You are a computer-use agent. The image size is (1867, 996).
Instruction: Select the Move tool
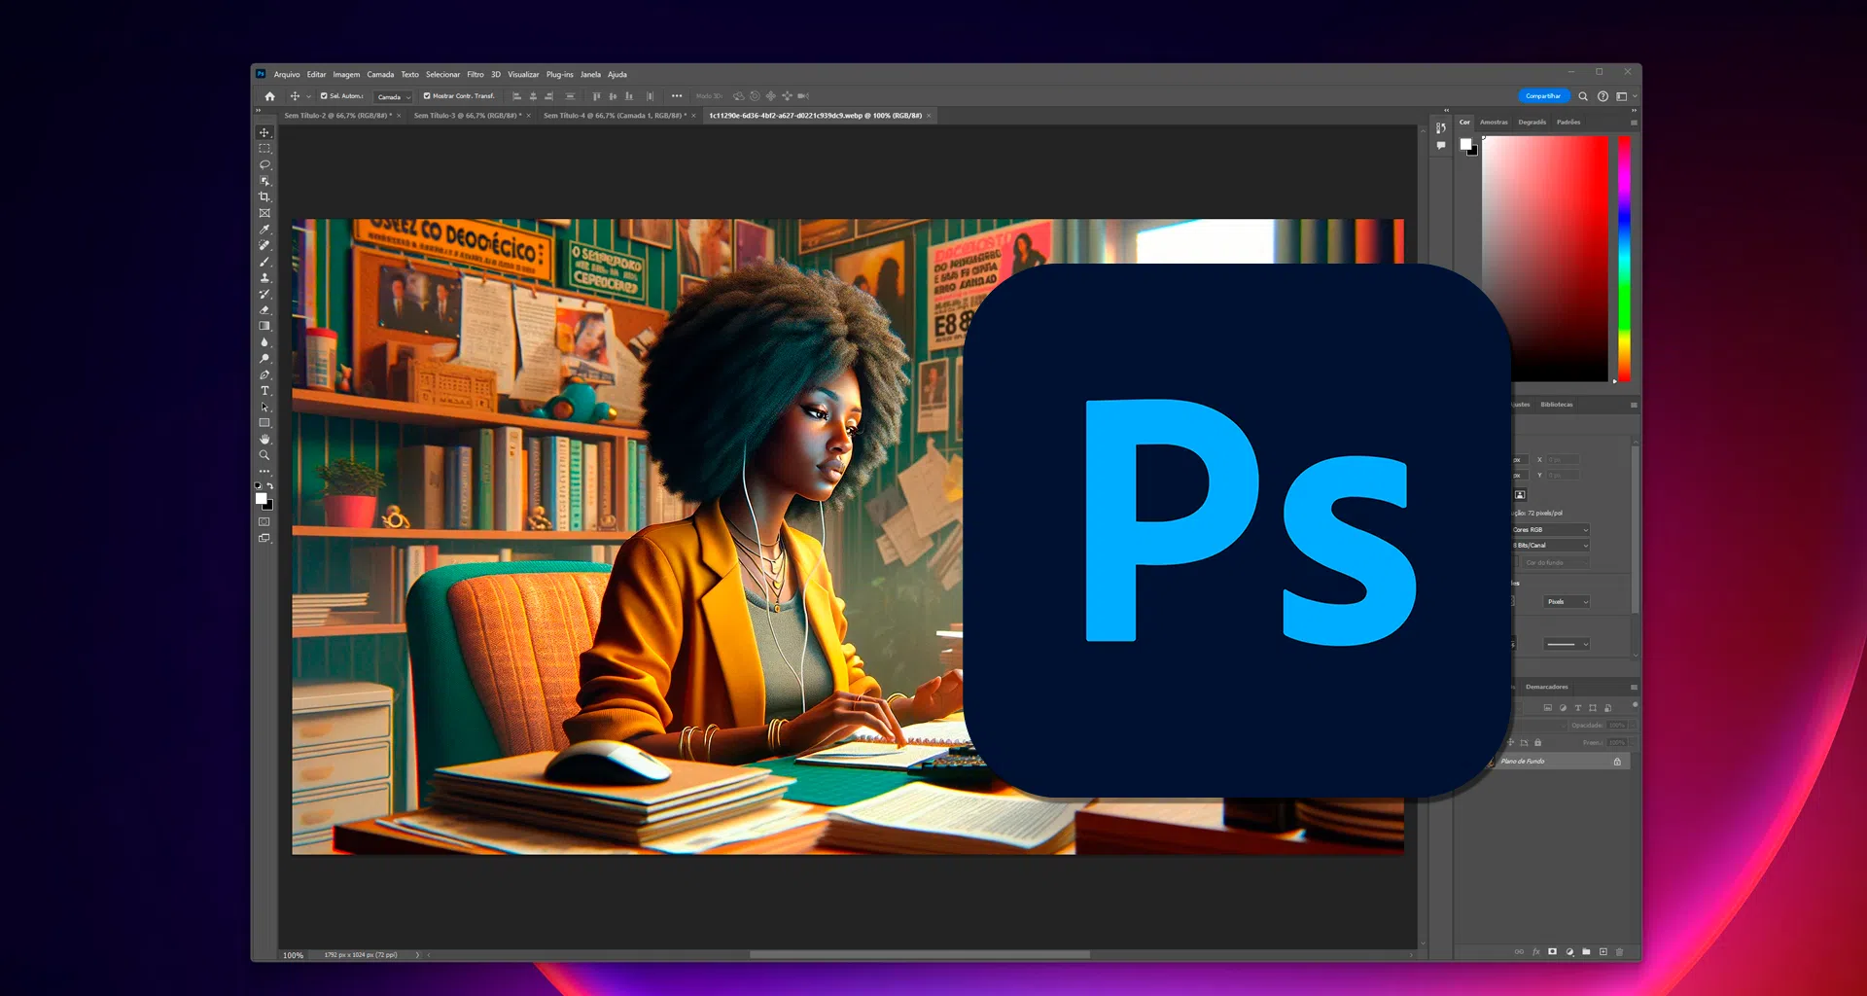point(264,133)
